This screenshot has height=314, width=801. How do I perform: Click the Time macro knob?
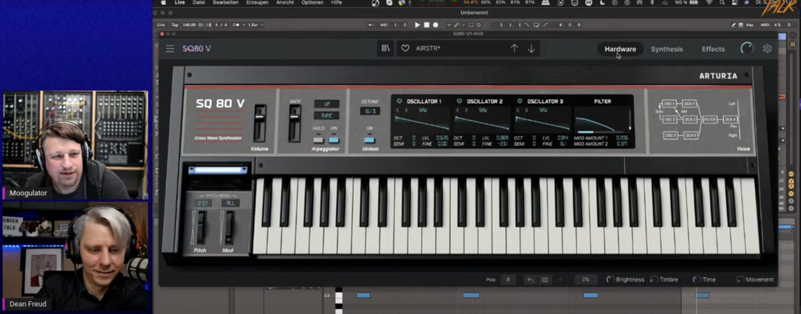pos(696,280)
